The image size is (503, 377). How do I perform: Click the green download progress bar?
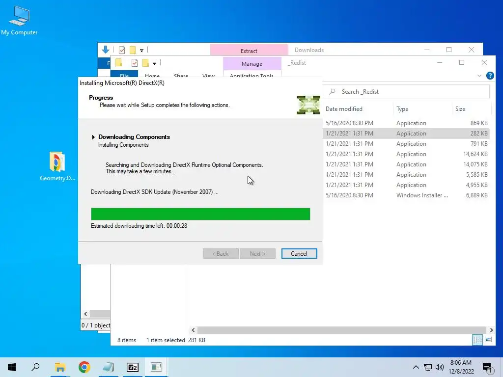point(200,214)
